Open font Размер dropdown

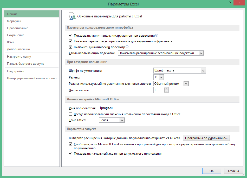pos(161,77)
